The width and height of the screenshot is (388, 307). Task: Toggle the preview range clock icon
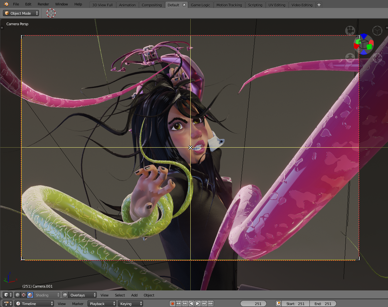278,304
